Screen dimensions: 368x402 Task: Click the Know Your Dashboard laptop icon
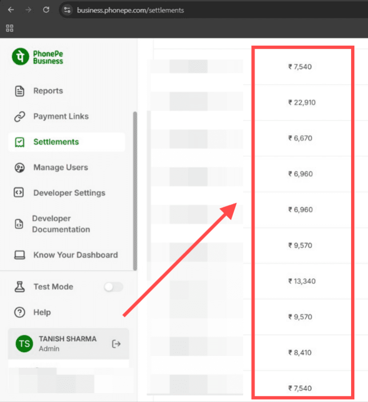(x=19, y=255)
